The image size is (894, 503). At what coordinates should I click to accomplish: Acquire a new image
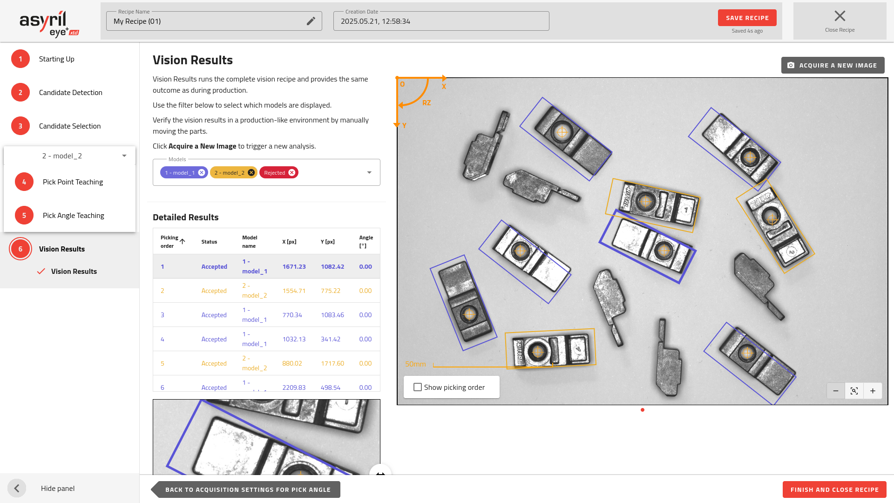tap(833, 65)
